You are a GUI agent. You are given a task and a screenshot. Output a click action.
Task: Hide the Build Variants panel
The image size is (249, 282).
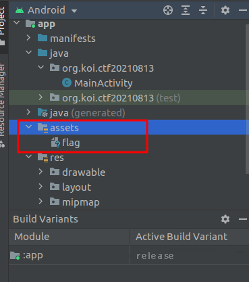pos(243,219)
